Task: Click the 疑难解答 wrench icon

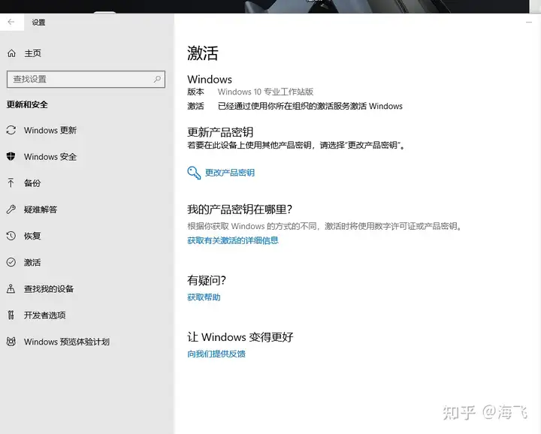Action: pos(11,209)
